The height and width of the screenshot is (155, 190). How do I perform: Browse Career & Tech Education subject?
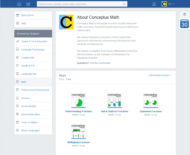[x=34, y=41]
